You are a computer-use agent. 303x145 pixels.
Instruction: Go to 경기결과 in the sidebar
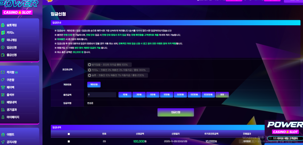[12, 110]
